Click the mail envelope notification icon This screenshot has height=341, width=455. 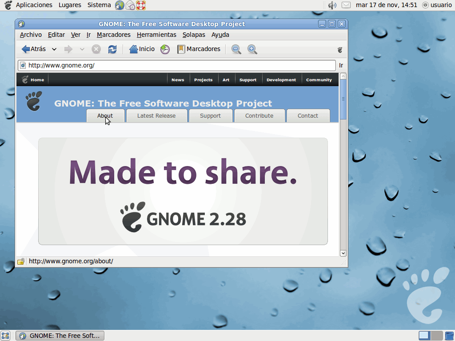[x=346, y=5]
